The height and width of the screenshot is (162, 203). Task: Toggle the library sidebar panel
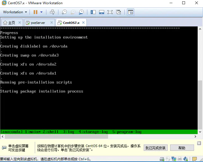tap(93, 12)
